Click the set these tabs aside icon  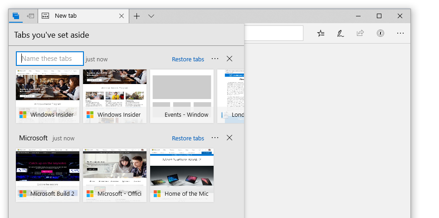tap(30, 16)
